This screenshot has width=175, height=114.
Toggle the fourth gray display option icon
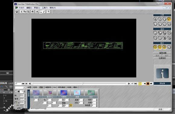point(169,47)
